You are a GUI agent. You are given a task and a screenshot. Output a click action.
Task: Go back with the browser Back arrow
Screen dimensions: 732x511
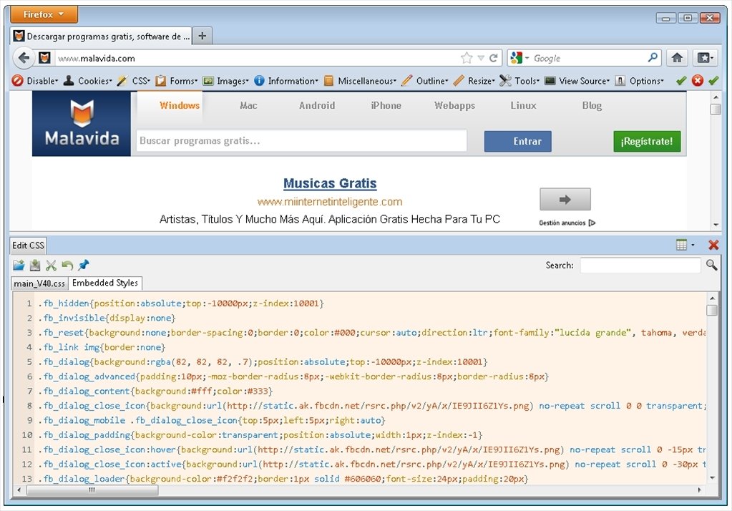coord(24,58)
